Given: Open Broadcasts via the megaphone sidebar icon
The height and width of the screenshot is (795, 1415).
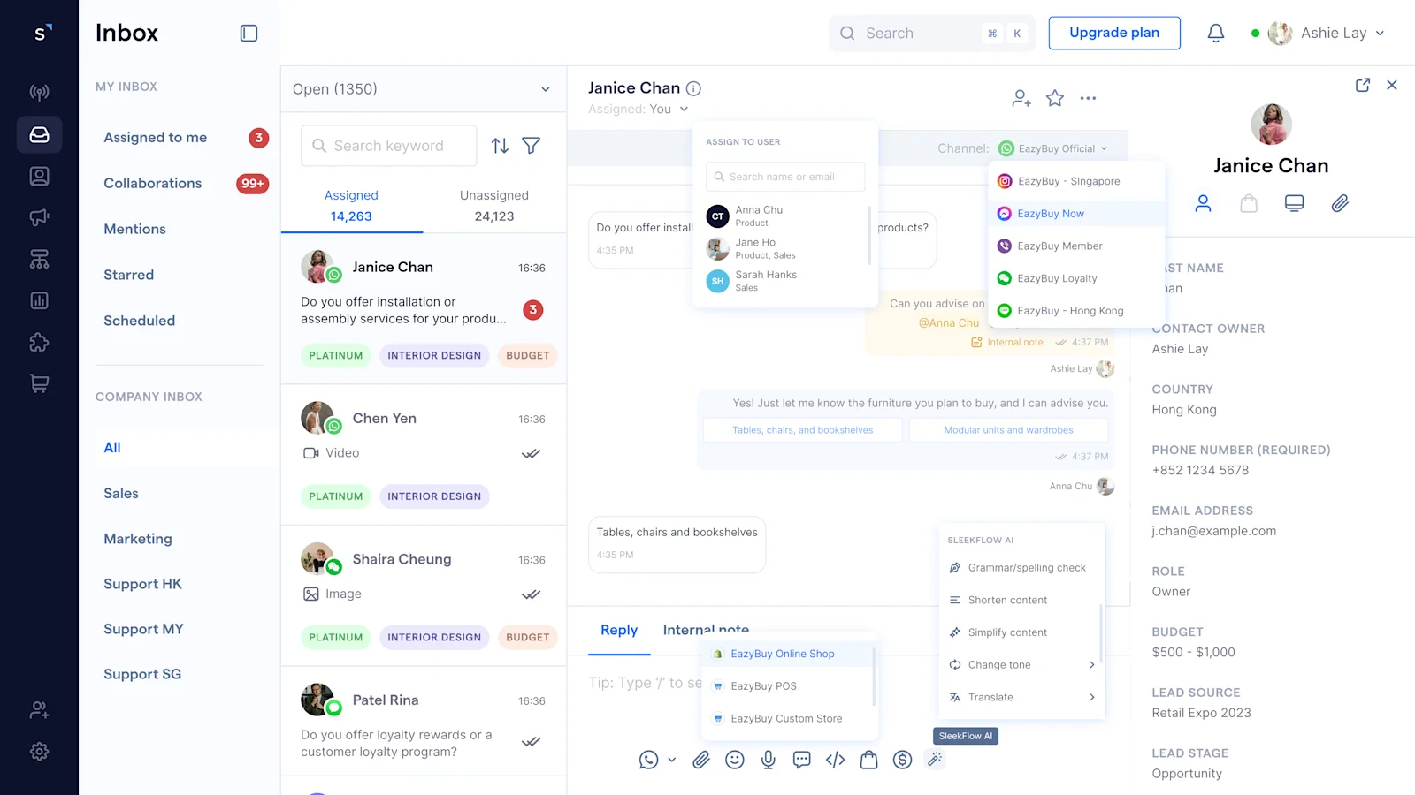Looking at the screenshot, I should [39, 216].
